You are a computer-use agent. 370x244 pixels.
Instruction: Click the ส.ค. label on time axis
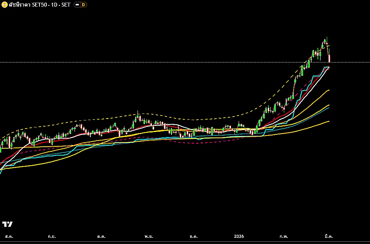point(9,236)
